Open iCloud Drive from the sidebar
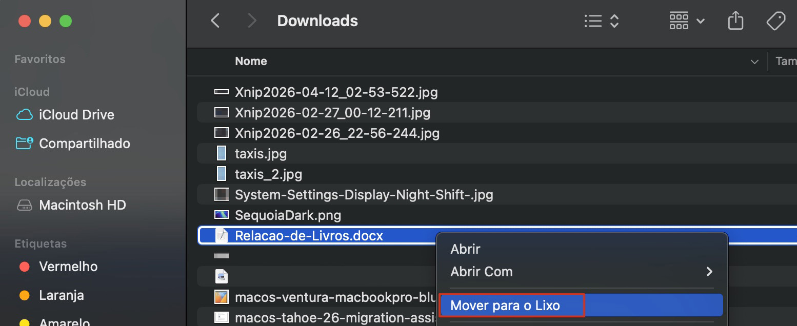 tap(76, 115)
